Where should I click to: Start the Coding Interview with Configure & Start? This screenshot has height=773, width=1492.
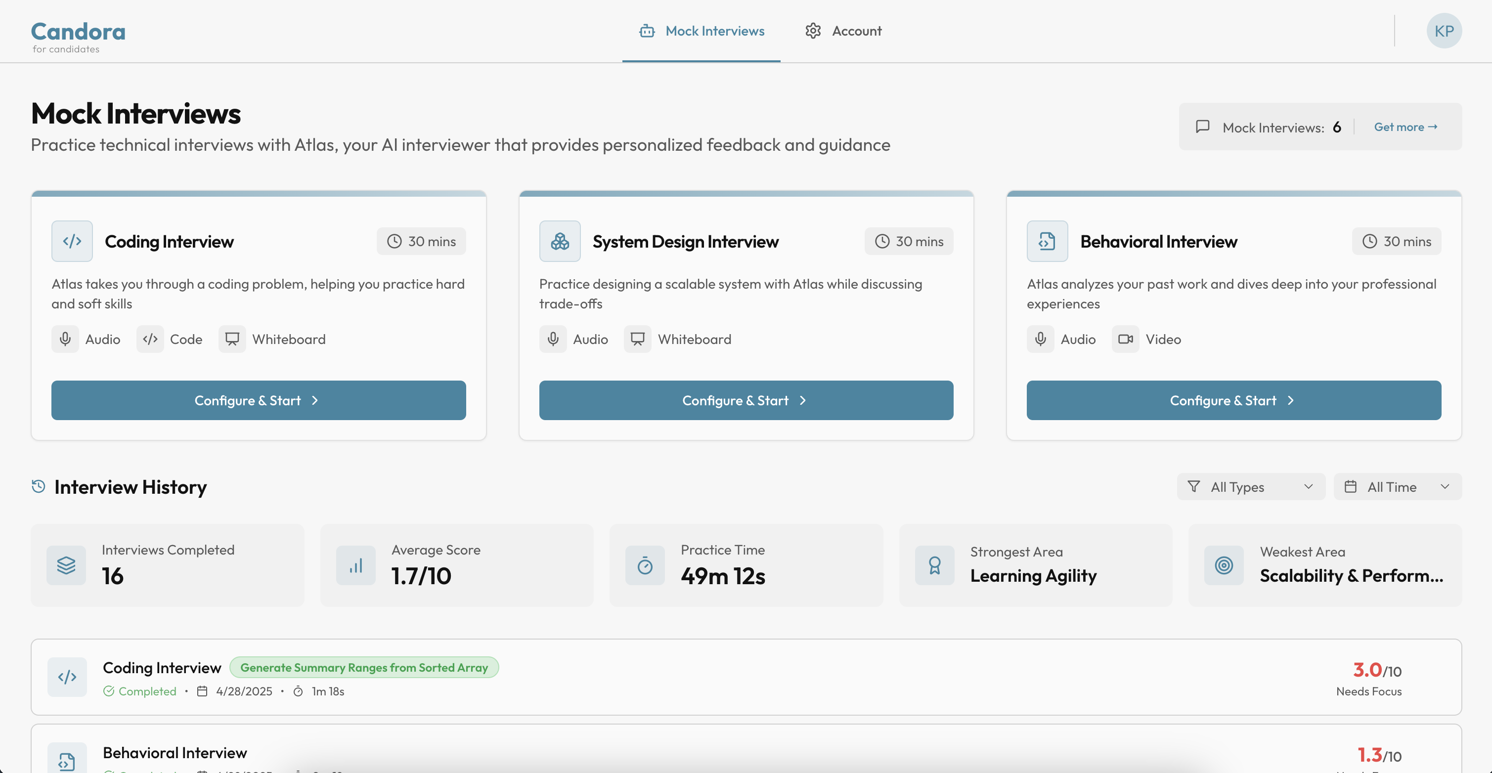259,400
